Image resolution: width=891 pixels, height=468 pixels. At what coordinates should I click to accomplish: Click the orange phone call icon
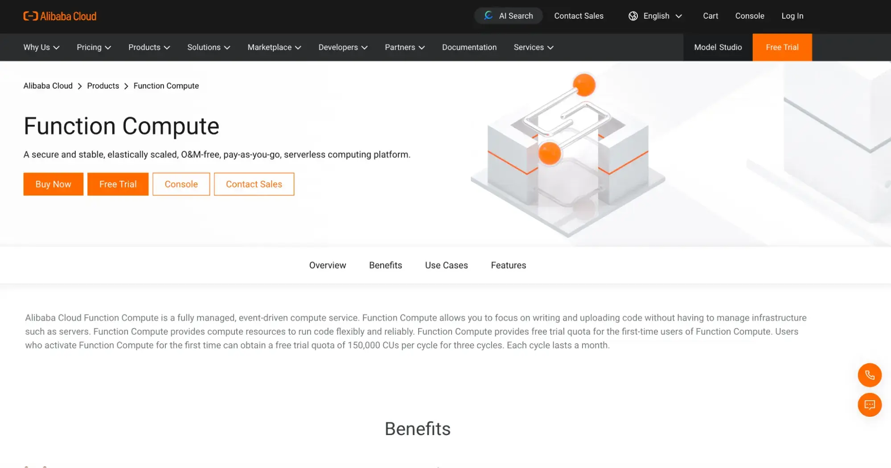869,375
